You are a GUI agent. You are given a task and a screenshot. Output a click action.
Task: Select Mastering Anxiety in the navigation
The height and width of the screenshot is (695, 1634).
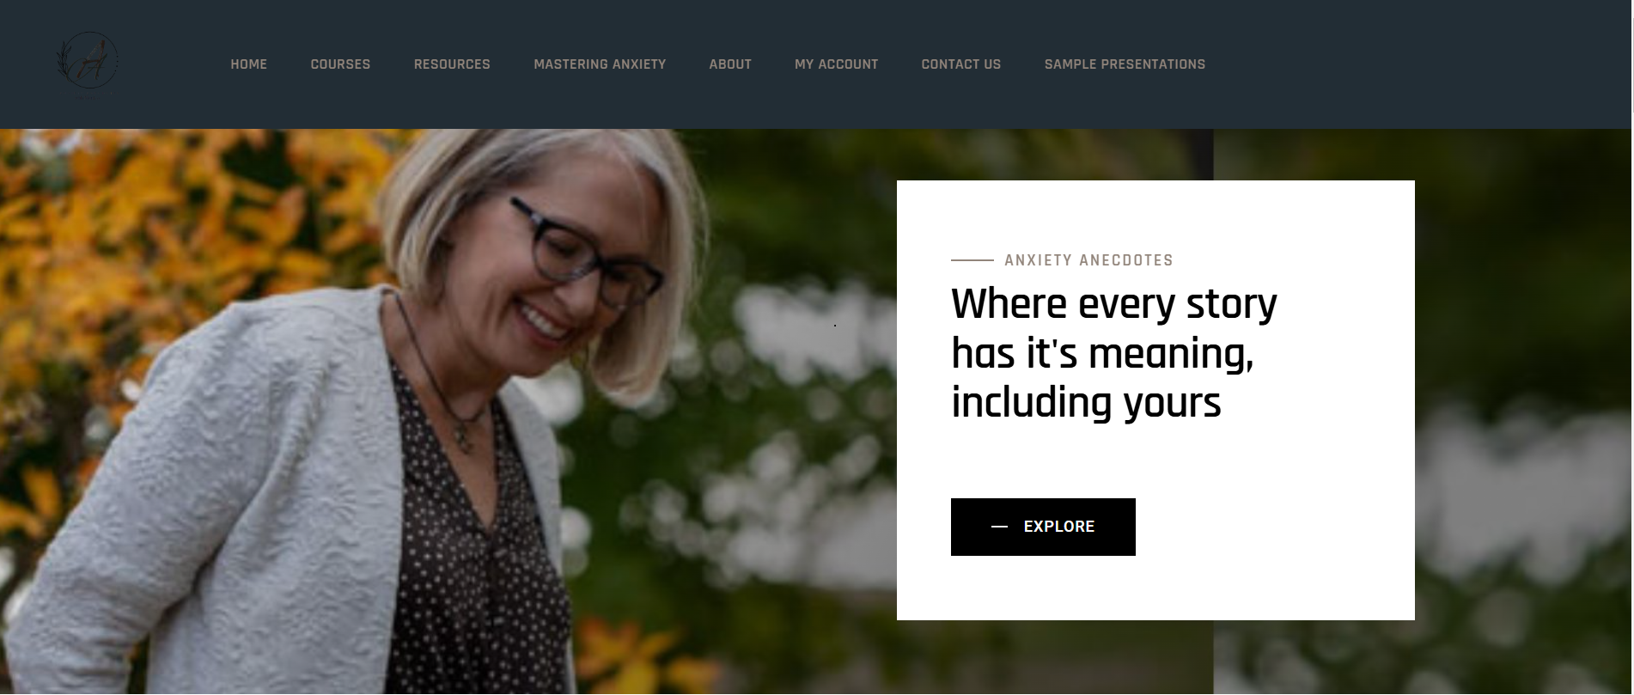[x=600, y=64]
